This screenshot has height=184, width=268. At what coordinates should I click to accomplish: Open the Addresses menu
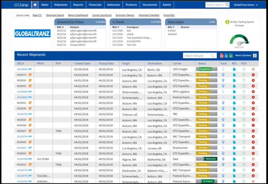click(x=113, y=5)
